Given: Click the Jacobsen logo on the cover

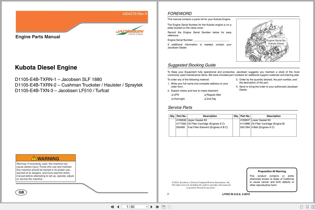Looking at the screenshot, I should 130,30.
